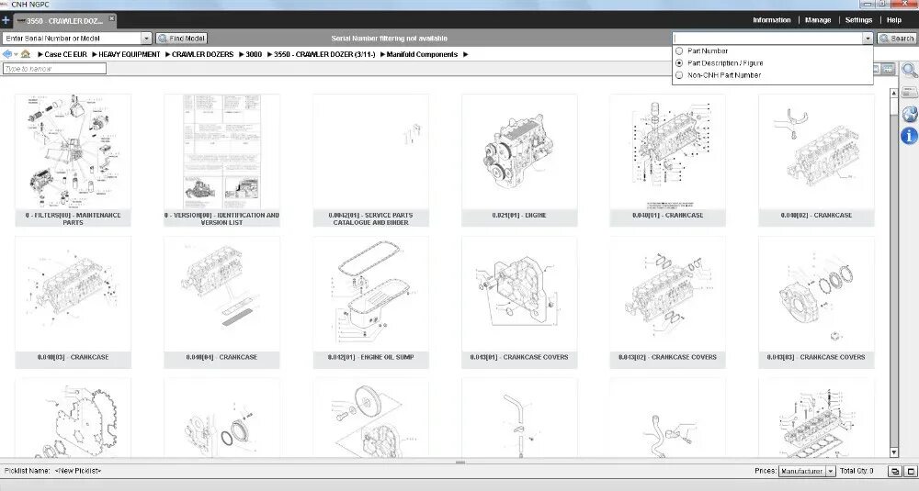Click the vertical scrollbar up arrow
919x491 pixels.
coord(894,93)
